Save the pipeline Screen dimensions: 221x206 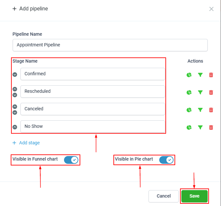click(x=194, y=196)
